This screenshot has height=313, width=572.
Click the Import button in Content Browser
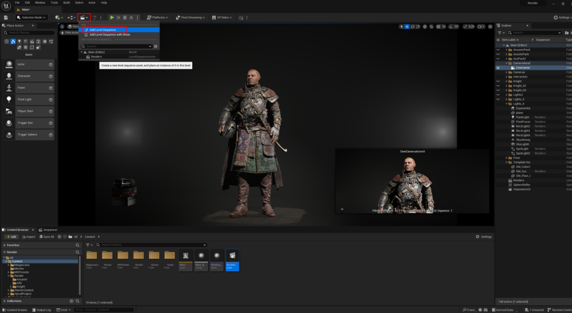(x=28, y=237)
